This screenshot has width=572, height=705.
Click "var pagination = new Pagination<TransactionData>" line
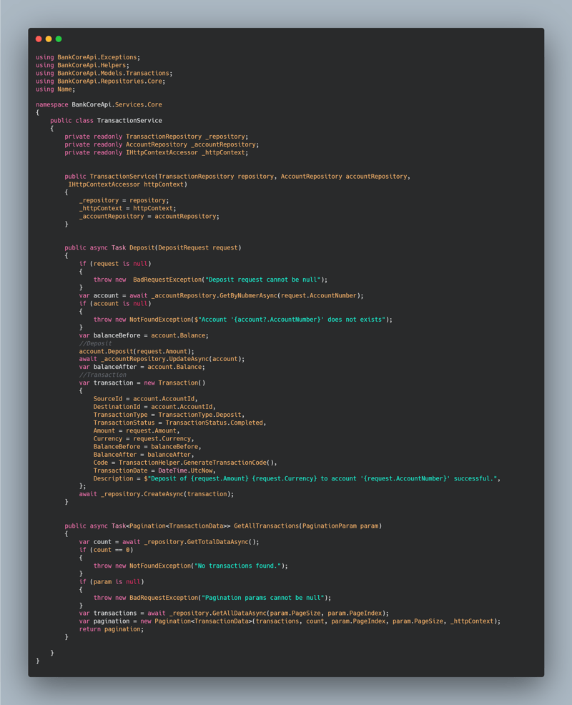290,622
